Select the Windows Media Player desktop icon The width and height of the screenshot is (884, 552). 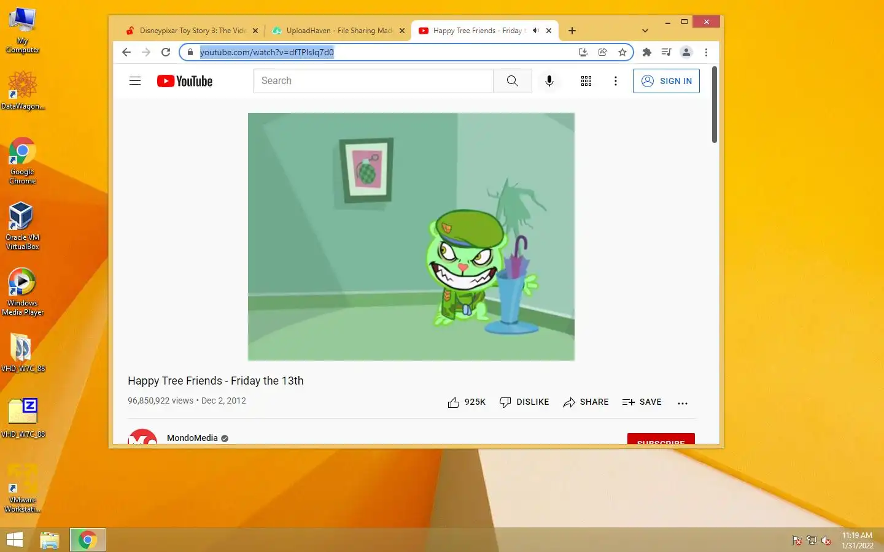tap(23, 292)
